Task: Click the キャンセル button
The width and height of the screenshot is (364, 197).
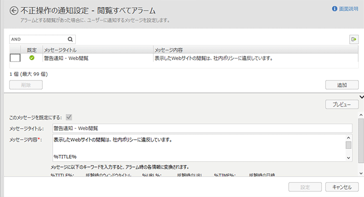Action: [x=342, y=187]
